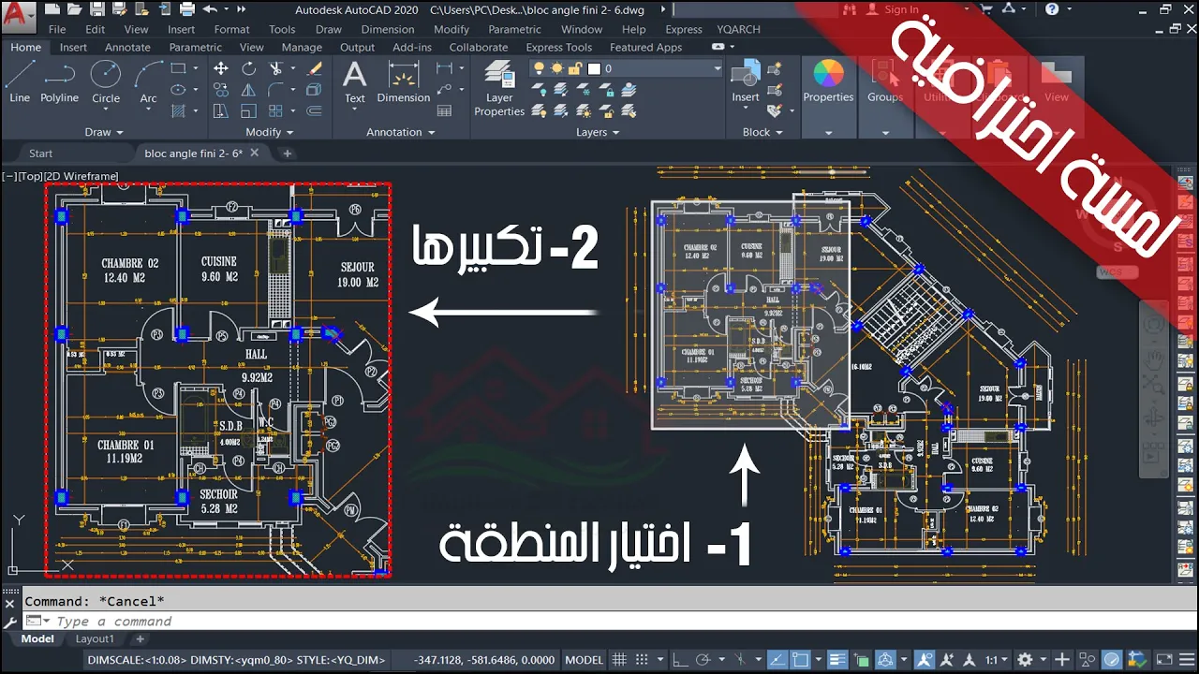Switch to the Layout1 tab

pos(95,638)
